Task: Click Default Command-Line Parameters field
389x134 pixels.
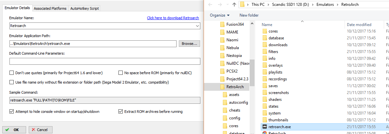Action: pyautogui.click(x=105, y=61)
